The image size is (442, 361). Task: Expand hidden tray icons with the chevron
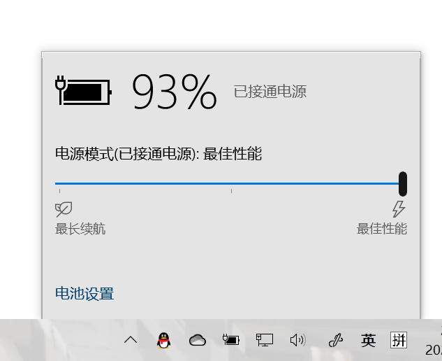(131, 340)
